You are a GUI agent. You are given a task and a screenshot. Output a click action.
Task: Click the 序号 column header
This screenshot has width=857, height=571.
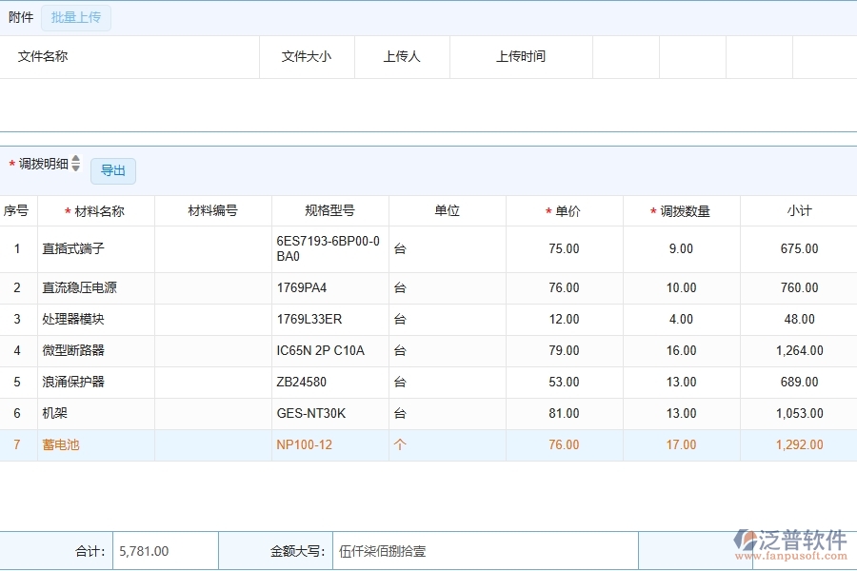(x=17, y=210)
